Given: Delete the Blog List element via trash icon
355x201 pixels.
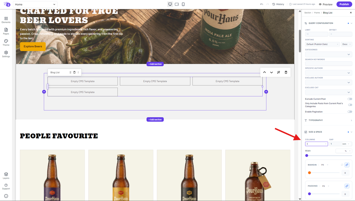Looking at the screenshot, I should [x=74, y=72].
